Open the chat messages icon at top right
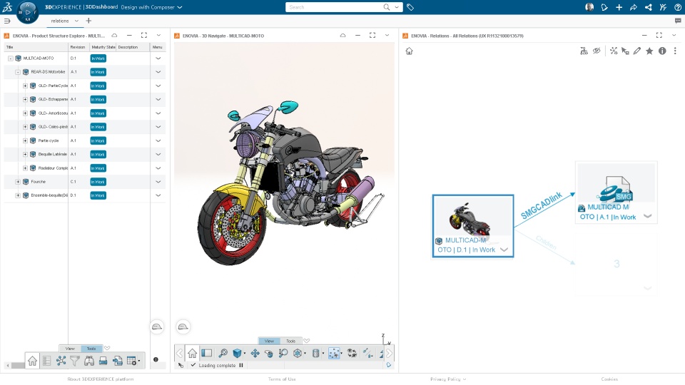The image size is (685, 385). (x=678, y=21)
